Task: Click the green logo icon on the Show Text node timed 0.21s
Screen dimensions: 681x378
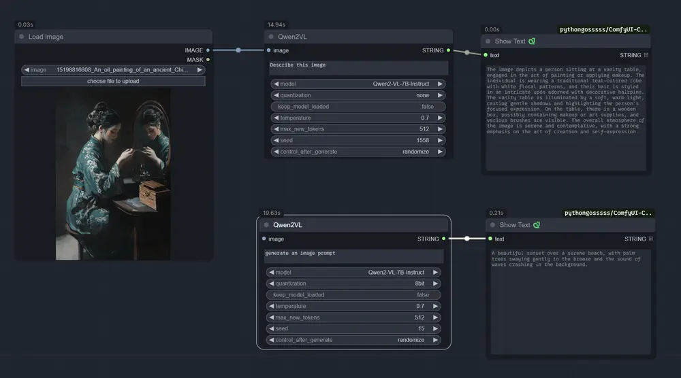Action: [x=537, y=224]
